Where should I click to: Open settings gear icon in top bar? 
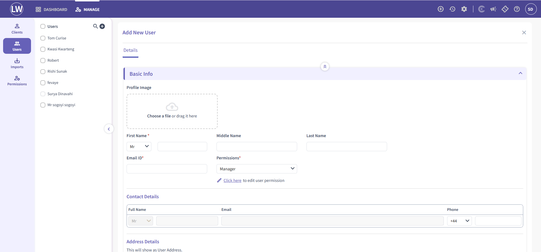(x=464, y=9)
